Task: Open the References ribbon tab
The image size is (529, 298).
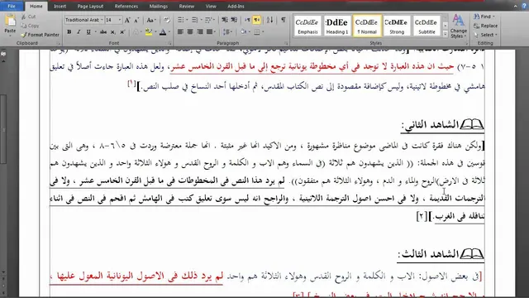Action: [126, 7]
